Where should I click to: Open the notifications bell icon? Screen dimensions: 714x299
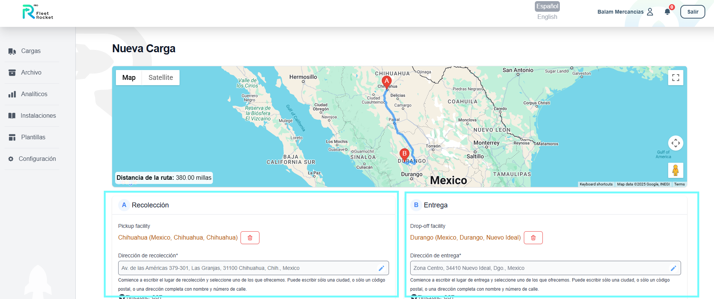tap(667, 12)
